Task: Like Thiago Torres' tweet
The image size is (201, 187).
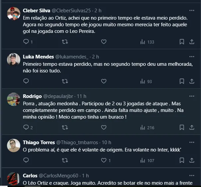Action: pyautogui.click(x=104, y=160)
